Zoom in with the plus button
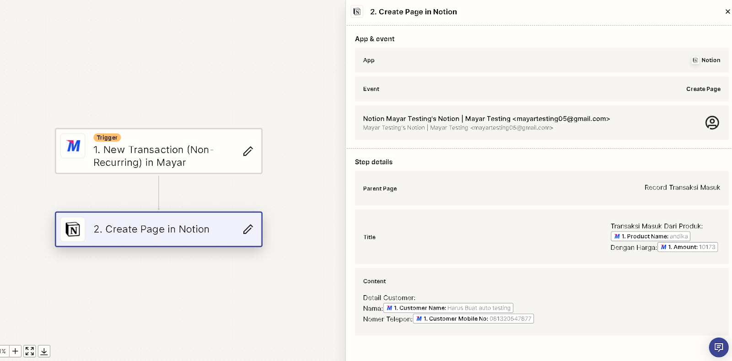The height and width of the screenshot is (361, 732). 15,351
